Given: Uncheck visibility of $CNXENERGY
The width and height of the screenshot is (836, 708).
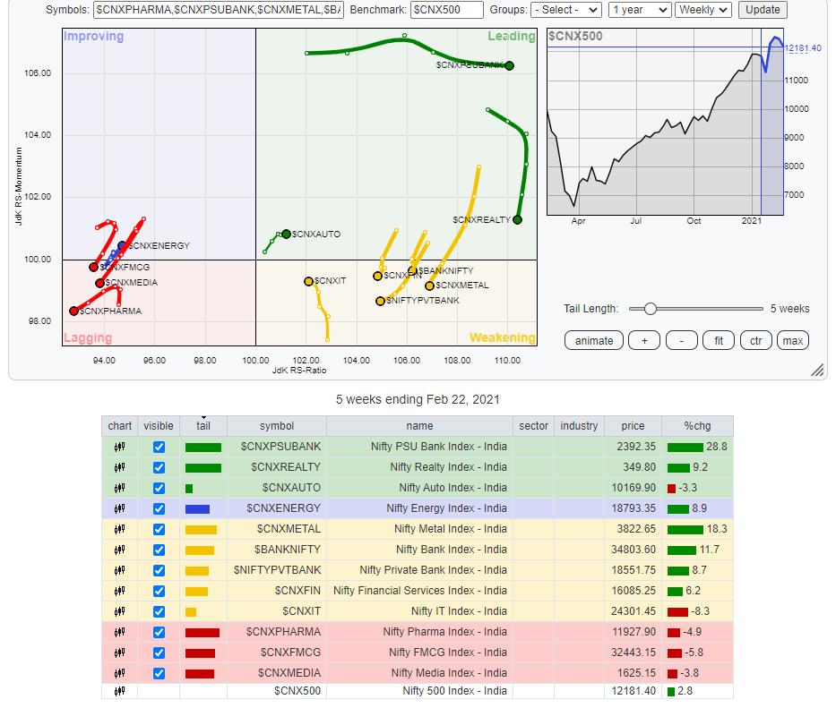Looking at the screenshot, I should 159,508.
